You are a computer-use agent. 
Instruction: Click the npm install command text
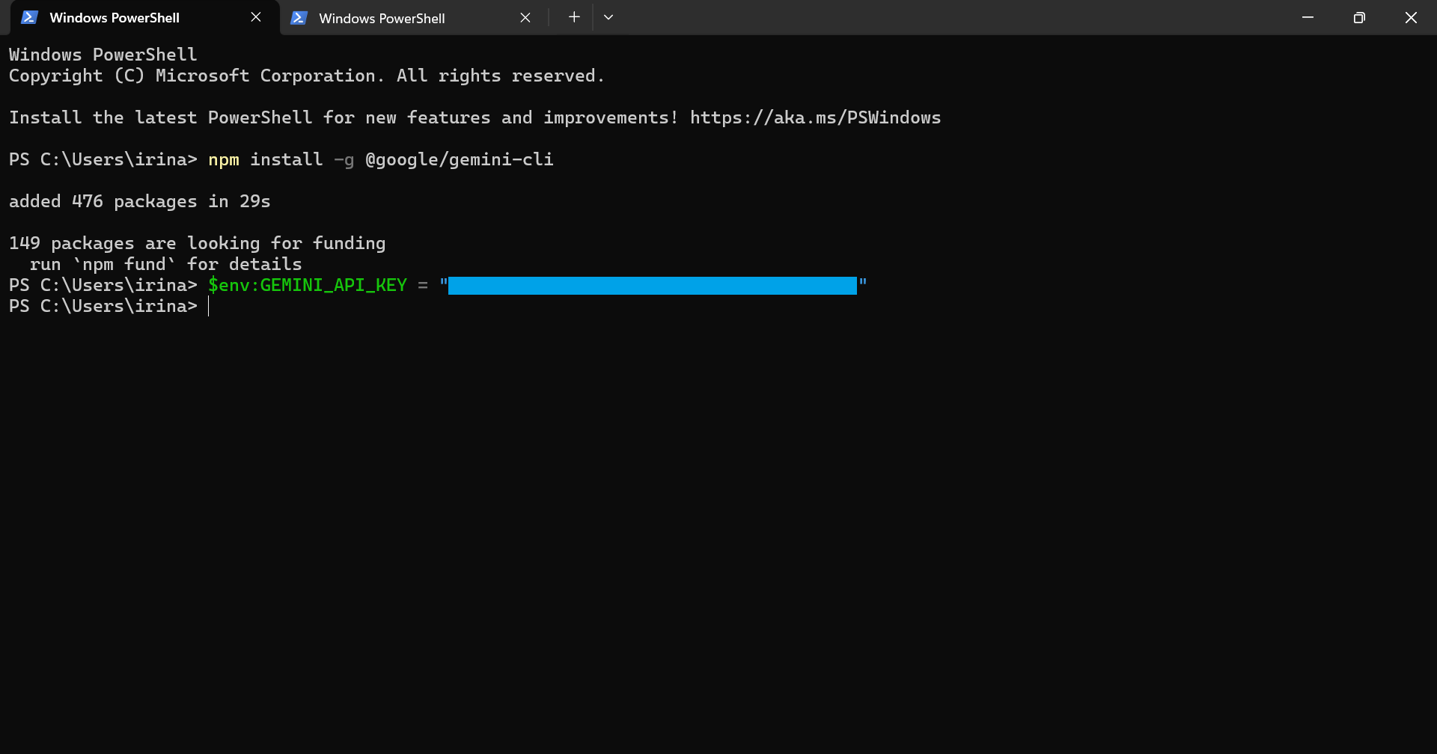click(x=266, y=159)
